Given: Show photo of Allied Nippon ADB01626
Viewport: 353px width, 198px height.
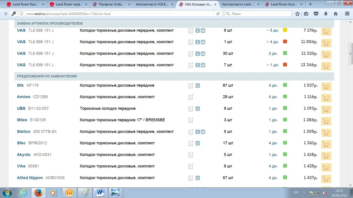Looking at the screenshot, I should pyautogui.click(x=198, y=178).
